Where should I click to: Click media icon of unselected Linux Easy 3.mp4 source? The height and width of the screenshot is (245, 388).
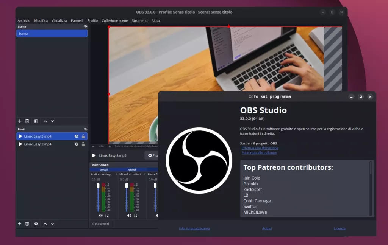pos(20,144)
